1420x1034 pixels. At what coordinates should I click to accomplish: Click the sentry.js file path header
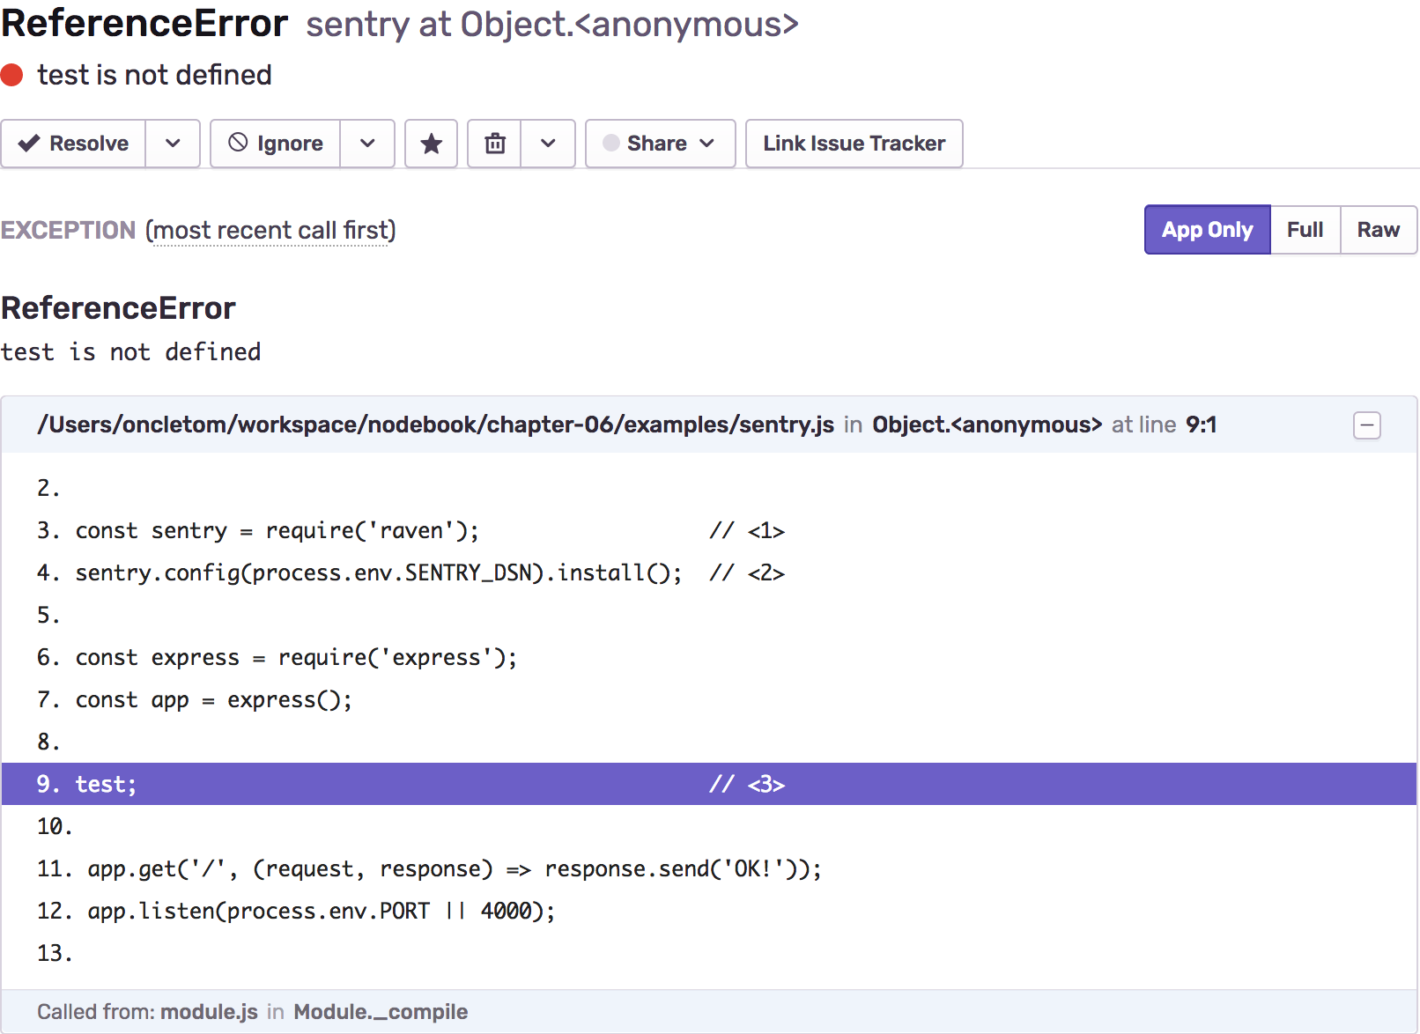coord(435,425)
